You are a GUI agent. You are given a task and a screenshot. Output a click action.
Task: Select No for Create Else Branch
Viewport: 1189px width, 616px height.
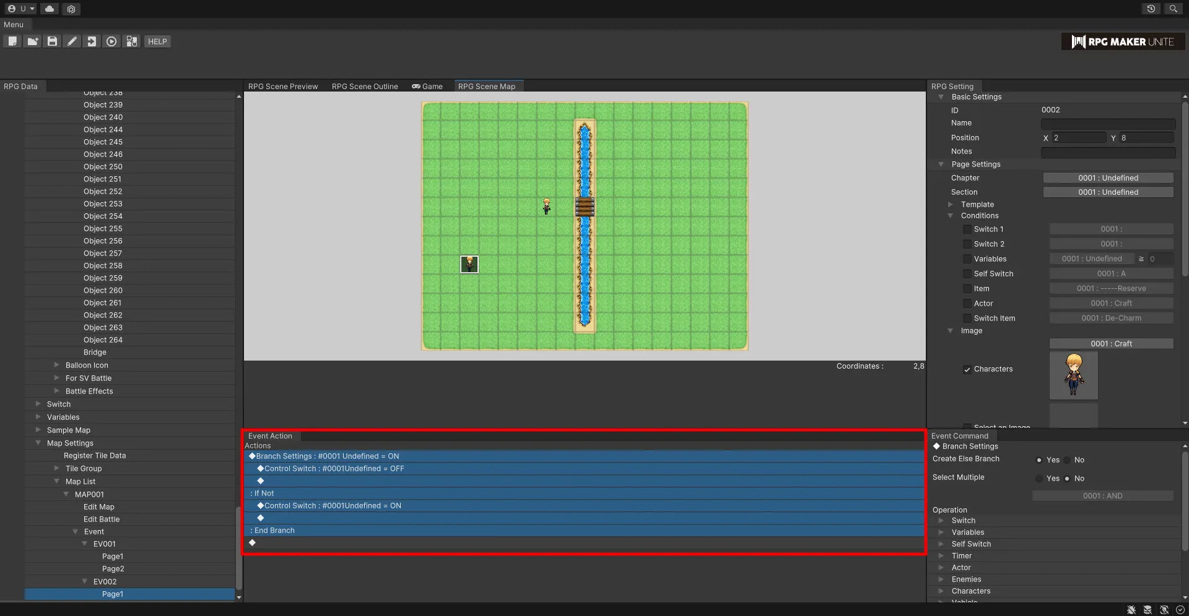click(1068, 460)
